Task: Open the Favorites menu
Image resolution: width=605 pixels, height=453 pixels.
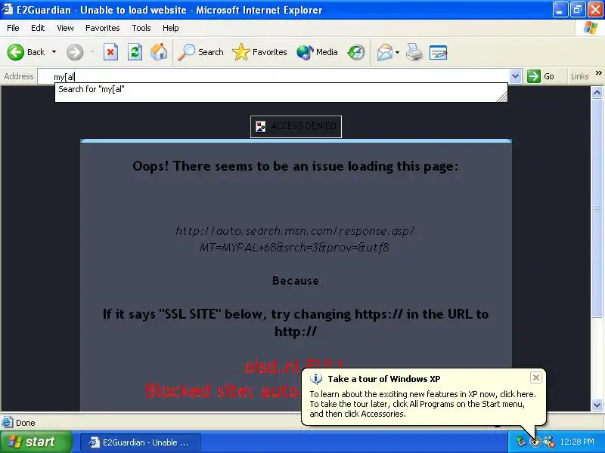Action: pyautogui.click(x=103, y=28)
